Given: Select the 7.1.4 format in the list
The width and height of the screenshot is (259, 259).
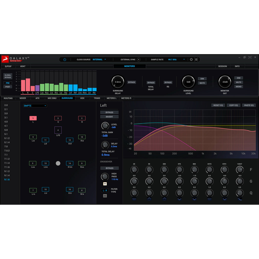Looking at the screenshot, I should (x=7, y=163).
